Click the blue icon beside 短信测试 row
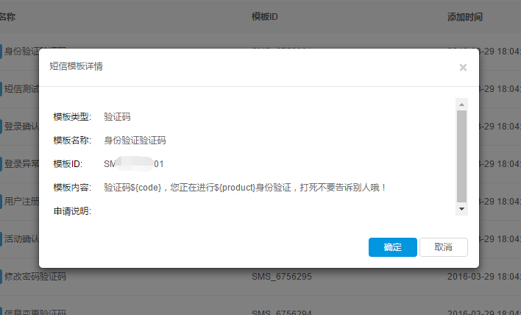This screenshot has width=521, height=315. (x=1, y=89)
